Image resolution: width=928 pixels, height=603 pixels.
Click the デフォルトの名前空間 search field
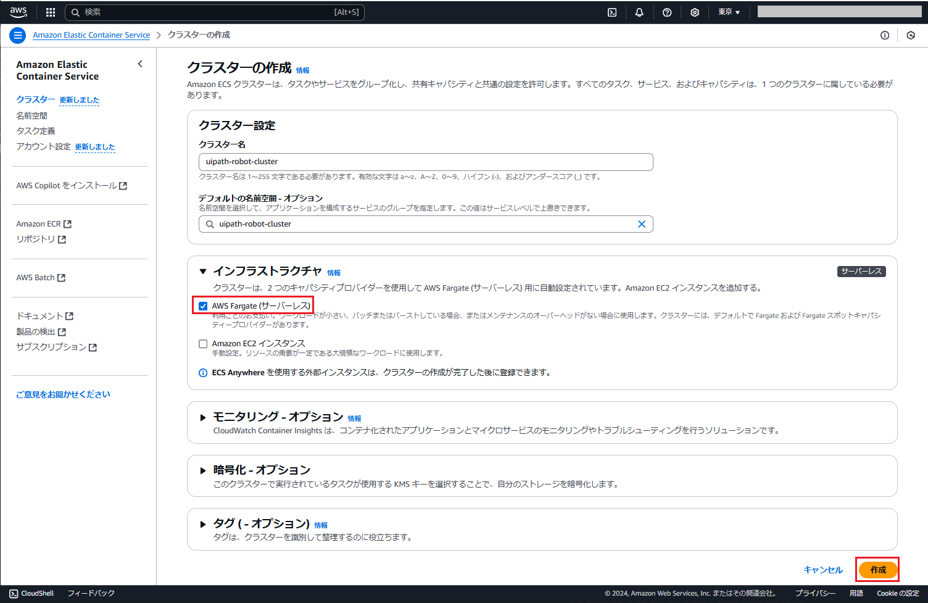pos(426,224)
